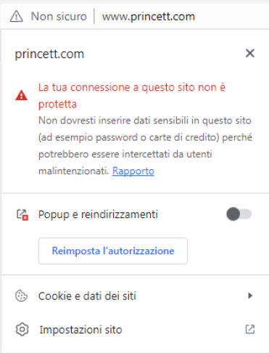The width and height of the screenshot is (269, 353).
Task: Close the princett.com site info popup
Action: pyautogui.click(x=250, y=53)
